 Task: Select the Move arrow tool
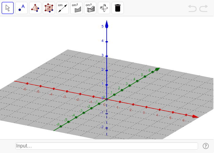click(8, 8)
